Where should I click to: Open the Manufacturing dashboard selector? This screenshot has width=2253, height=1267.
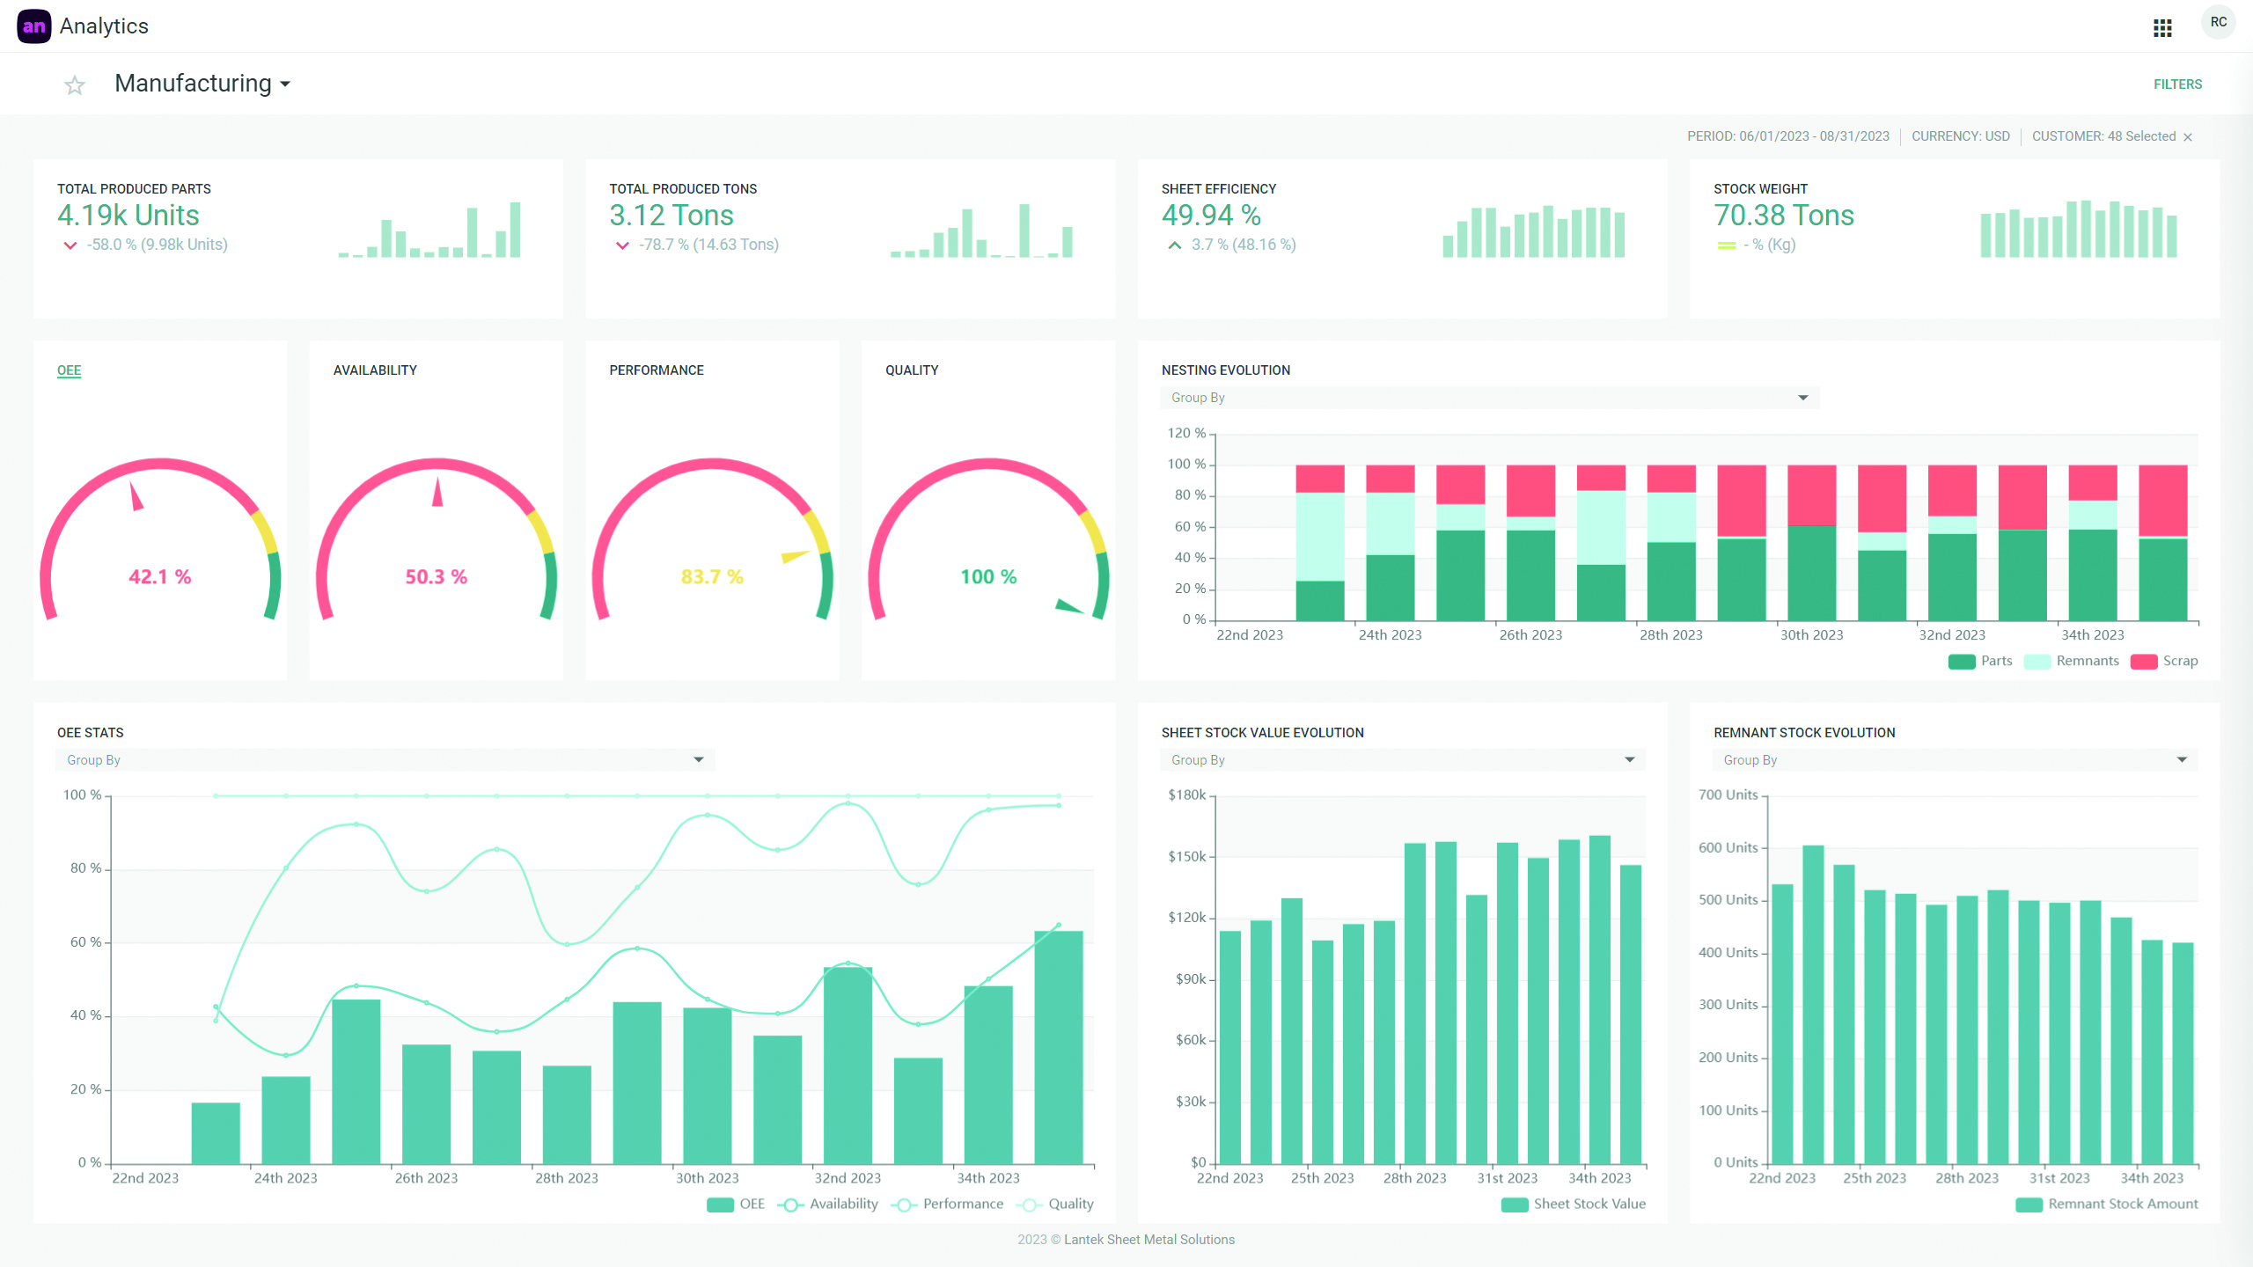pyautogui.click(x=202, y=84)
